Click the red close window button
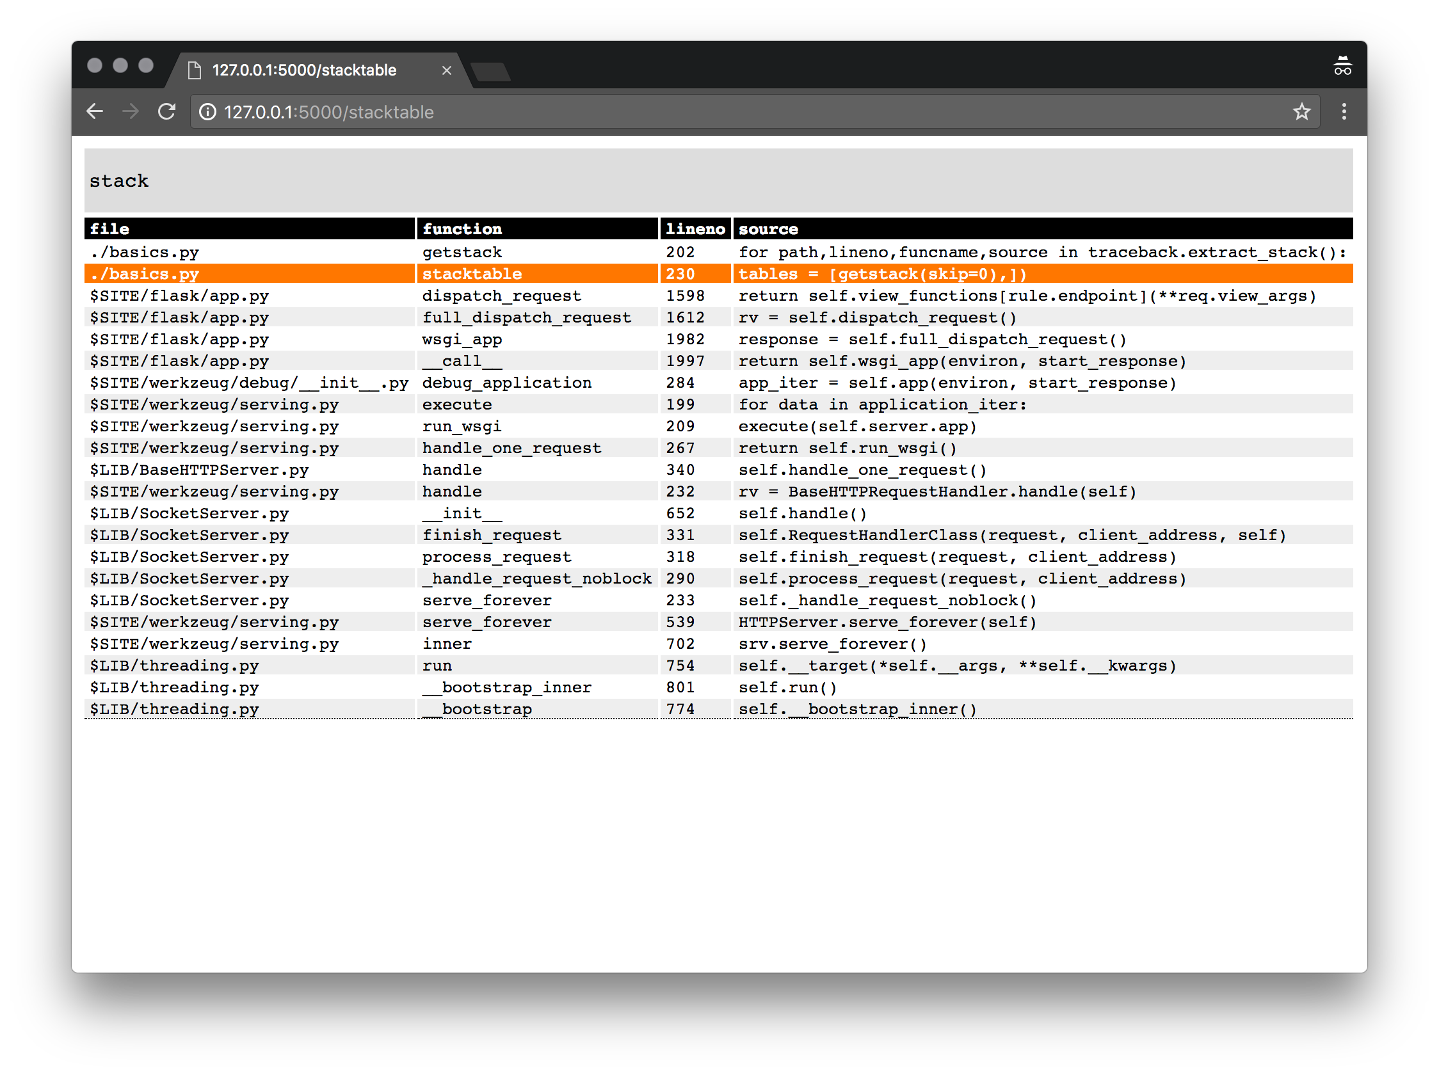 click(94, 65)
